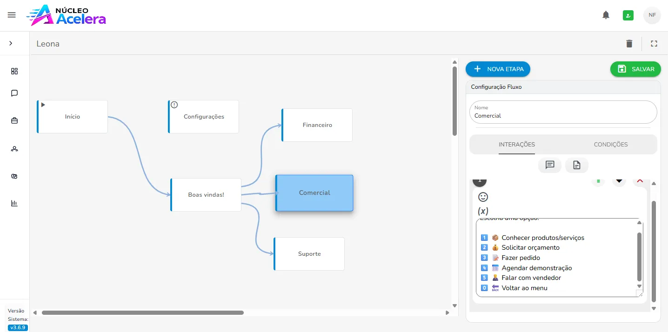
Task: Click the notifications bell icon
Action: pyautogui.click(x=606, y=14)
